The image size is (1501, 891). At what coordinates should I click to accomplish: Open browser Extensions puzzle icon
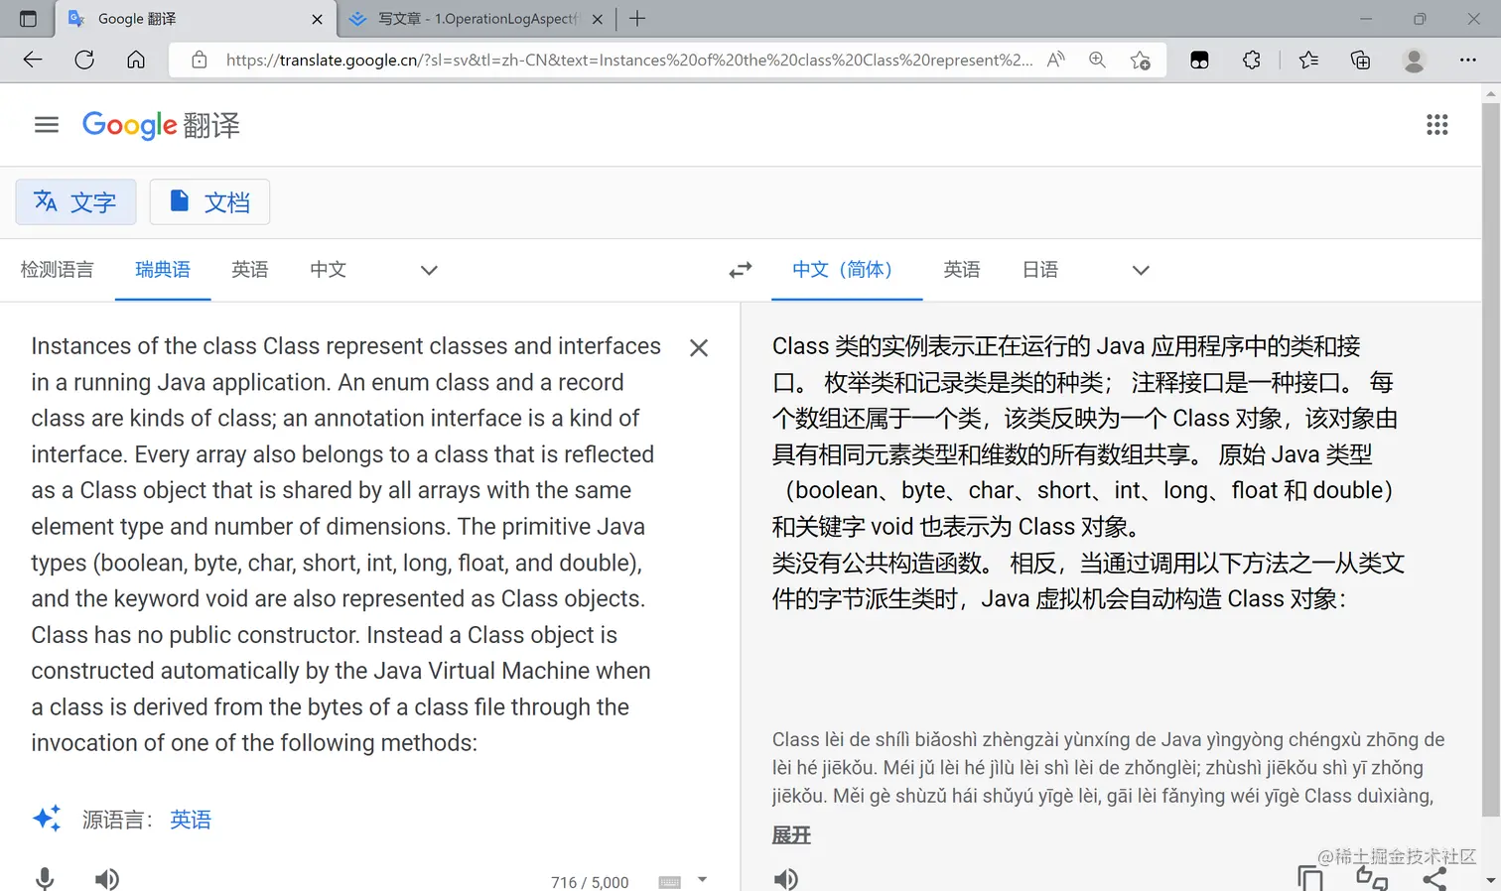1252,60
